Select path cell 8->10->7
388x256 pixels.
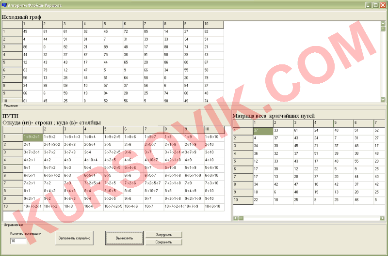tap(154, 191)
